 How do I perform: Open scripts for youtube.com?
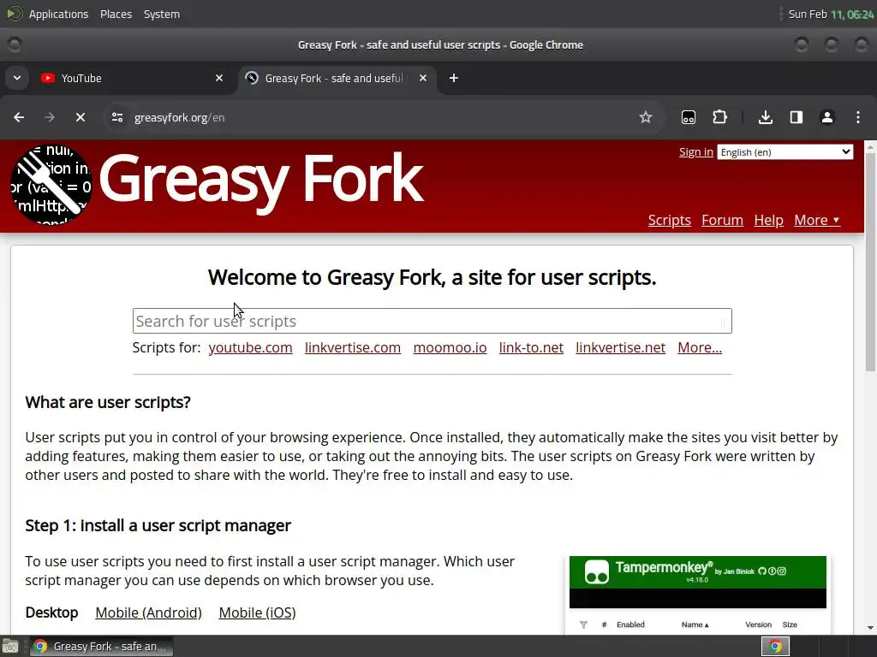point(250,347)
